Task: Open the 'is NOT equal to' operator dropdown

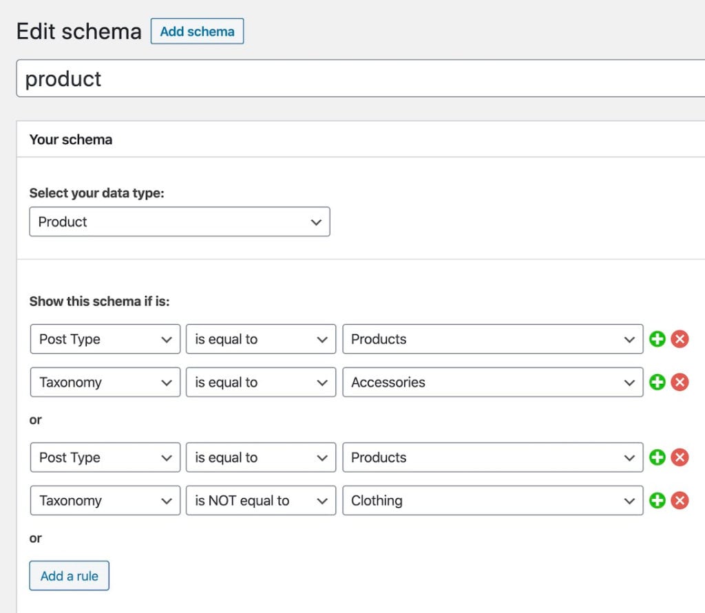Action: [x=260, y=500]
